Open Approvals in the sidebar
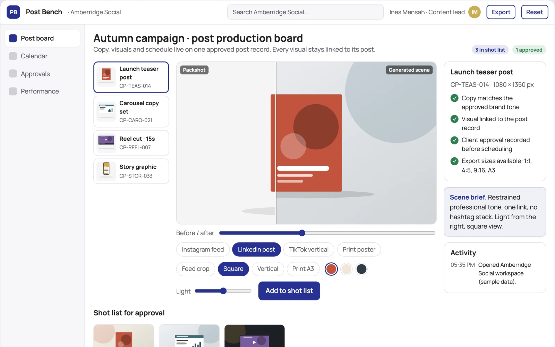The height and width of the screenshot is (347, 555). [43, 74]
